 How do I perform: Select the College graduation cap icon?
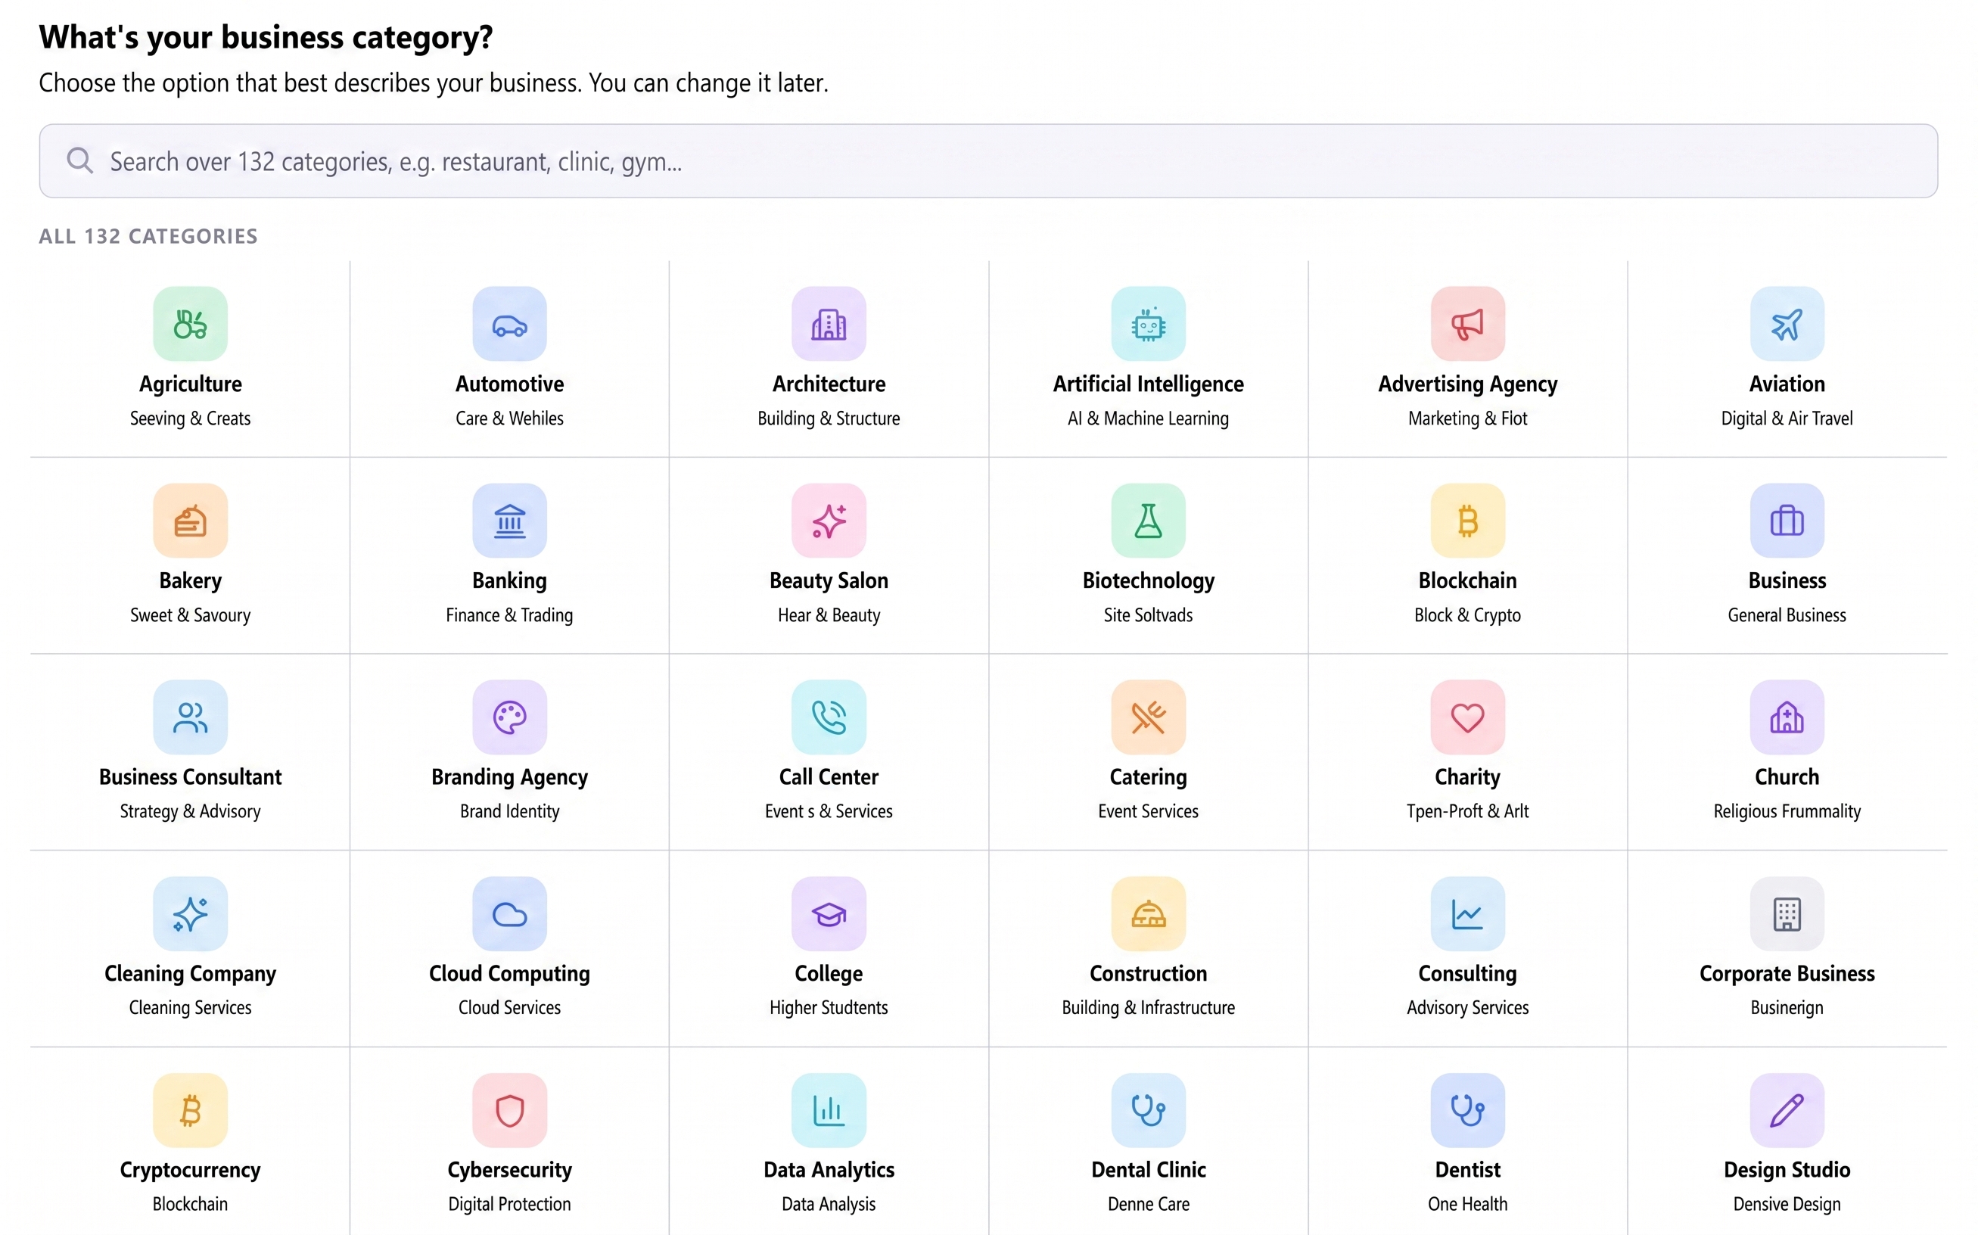point(829,914)
